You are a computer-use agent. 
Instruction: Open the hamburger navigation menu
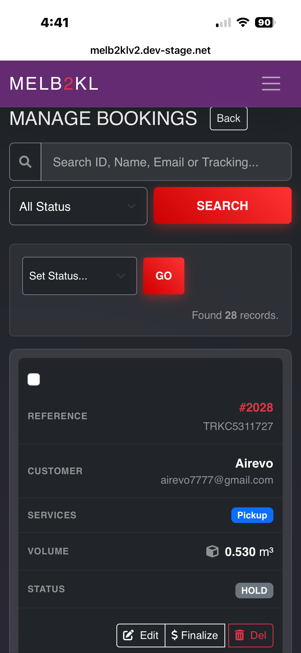(271, 84)
